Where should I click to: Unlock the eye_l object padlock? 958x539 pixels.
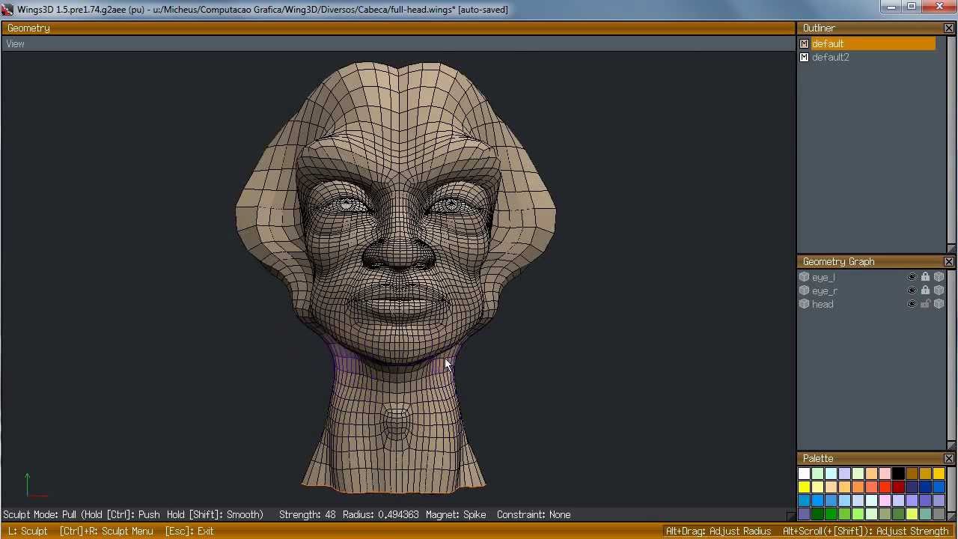(x=925, y=278)
